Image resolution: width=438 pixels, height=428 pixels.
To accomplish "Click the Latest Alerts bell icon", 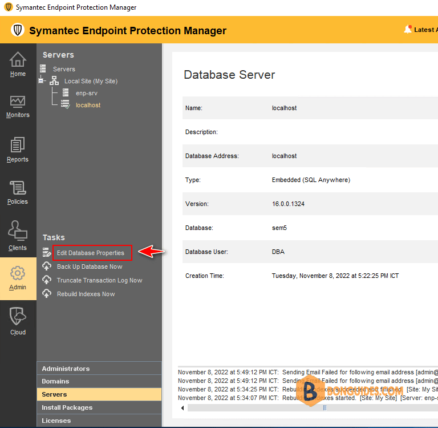I will pos(408,29).
